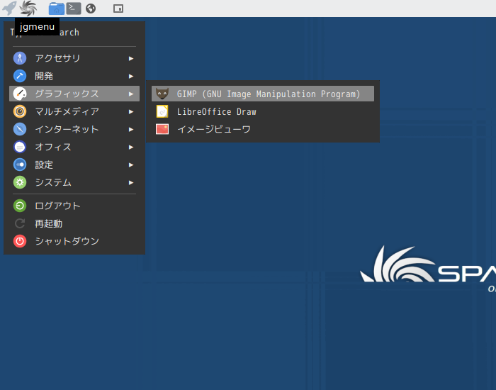Click the red シャットダウン power icon
This screenshot has width=496, height=390.
[x=20, y=241]
